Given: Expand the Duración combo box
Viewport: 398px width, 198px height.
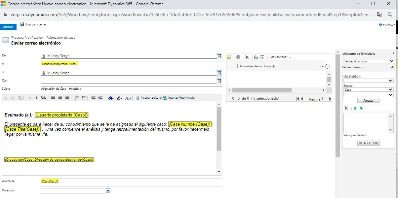Looking at the screenshot, I should [108, 191].
